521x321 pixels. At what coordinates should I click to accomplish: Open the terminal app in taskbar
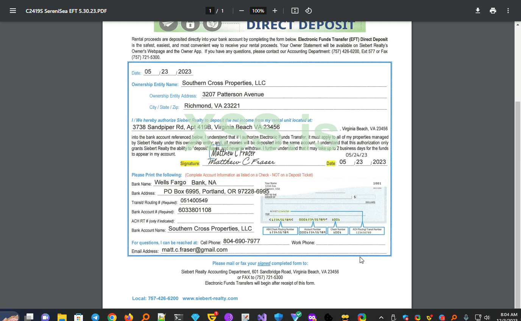tap(179, 317)
